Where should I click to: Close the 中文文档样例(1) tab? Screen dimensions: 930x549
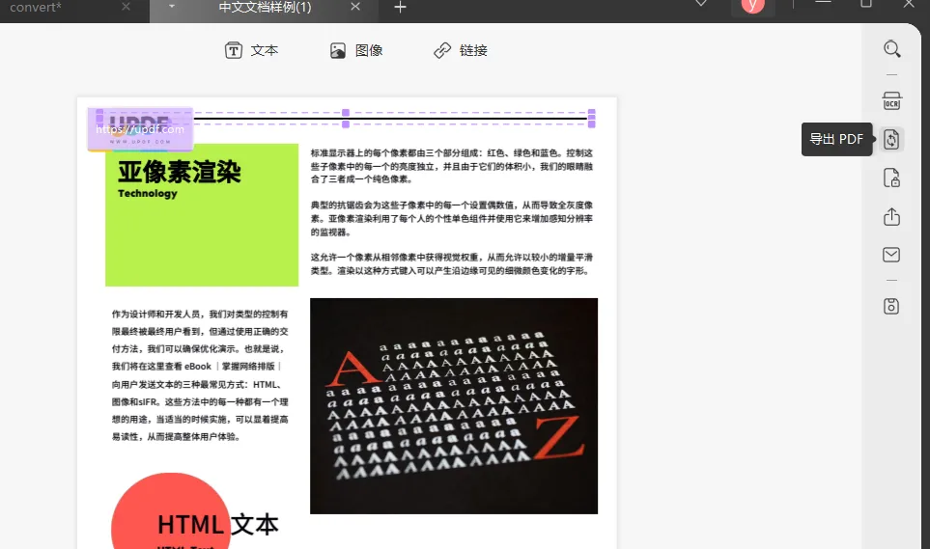pyautogui.click(x=355, y=7)
